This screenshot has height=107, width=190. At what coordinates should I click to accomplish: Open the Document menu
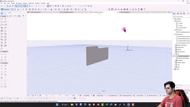[x=19, y=3]
